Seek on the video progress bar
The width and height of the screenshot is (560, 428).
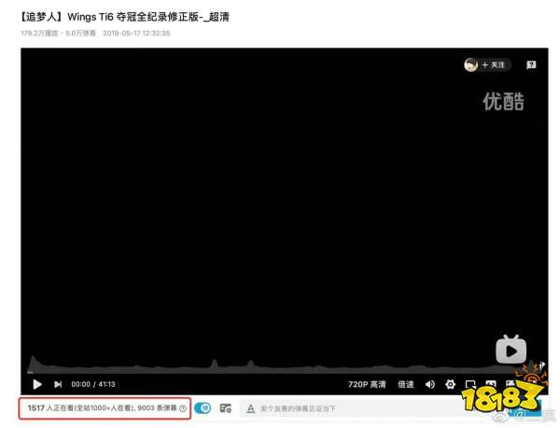tap(286, 372)
